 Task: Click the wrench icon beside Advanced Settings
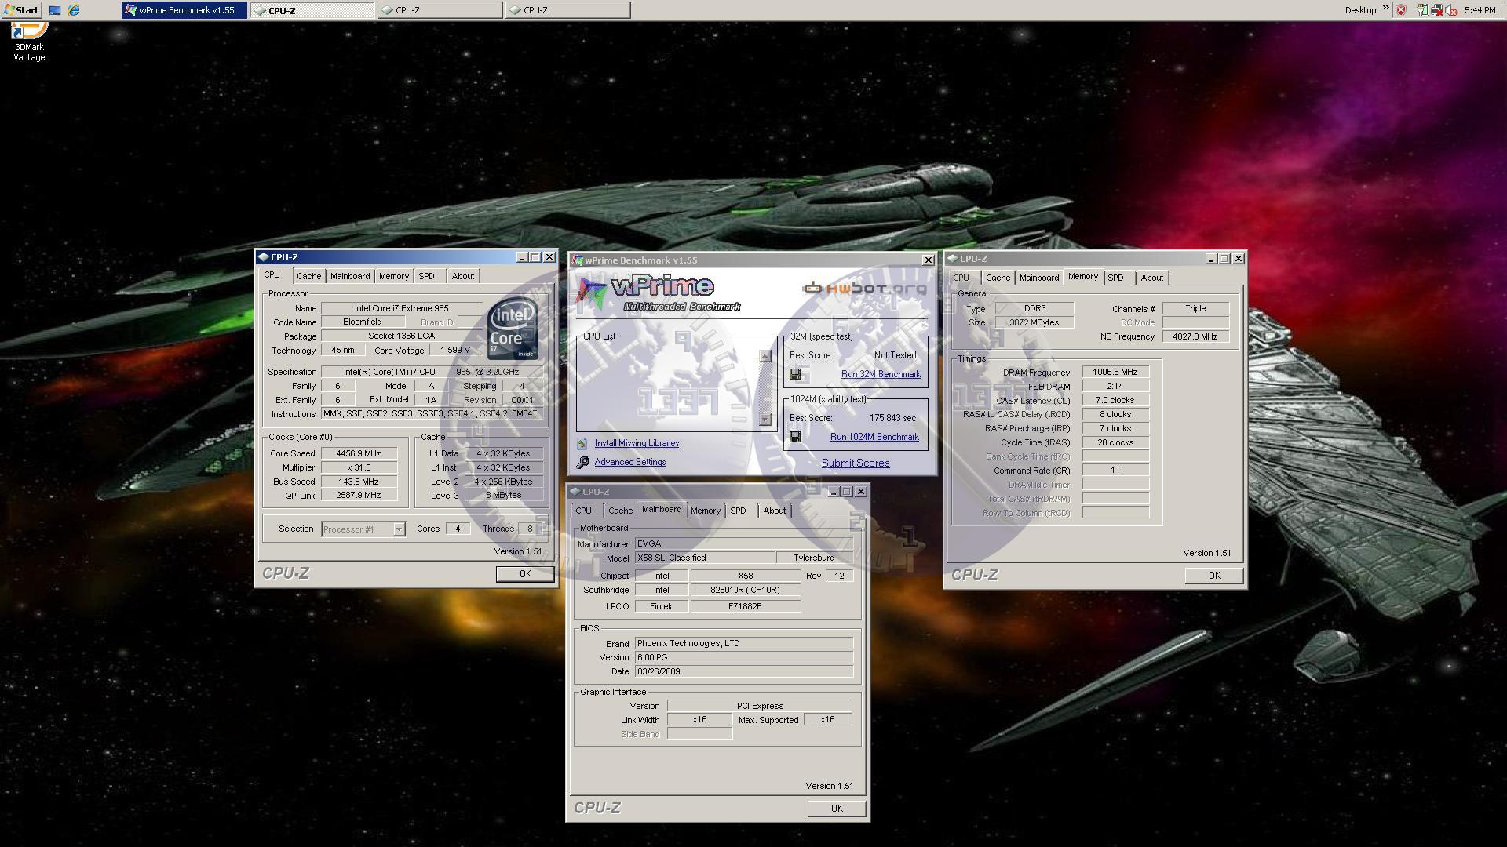click(x=582, y=463)
